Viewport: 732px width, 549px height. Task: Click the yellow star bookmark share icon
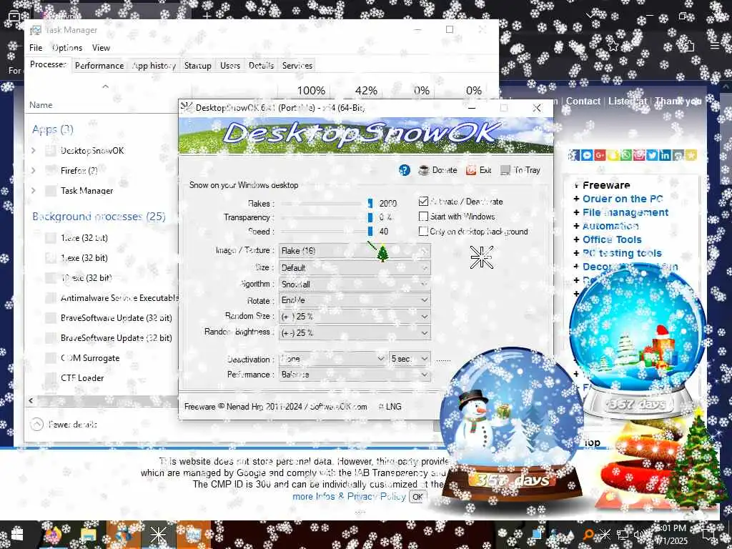pos(691,155)
